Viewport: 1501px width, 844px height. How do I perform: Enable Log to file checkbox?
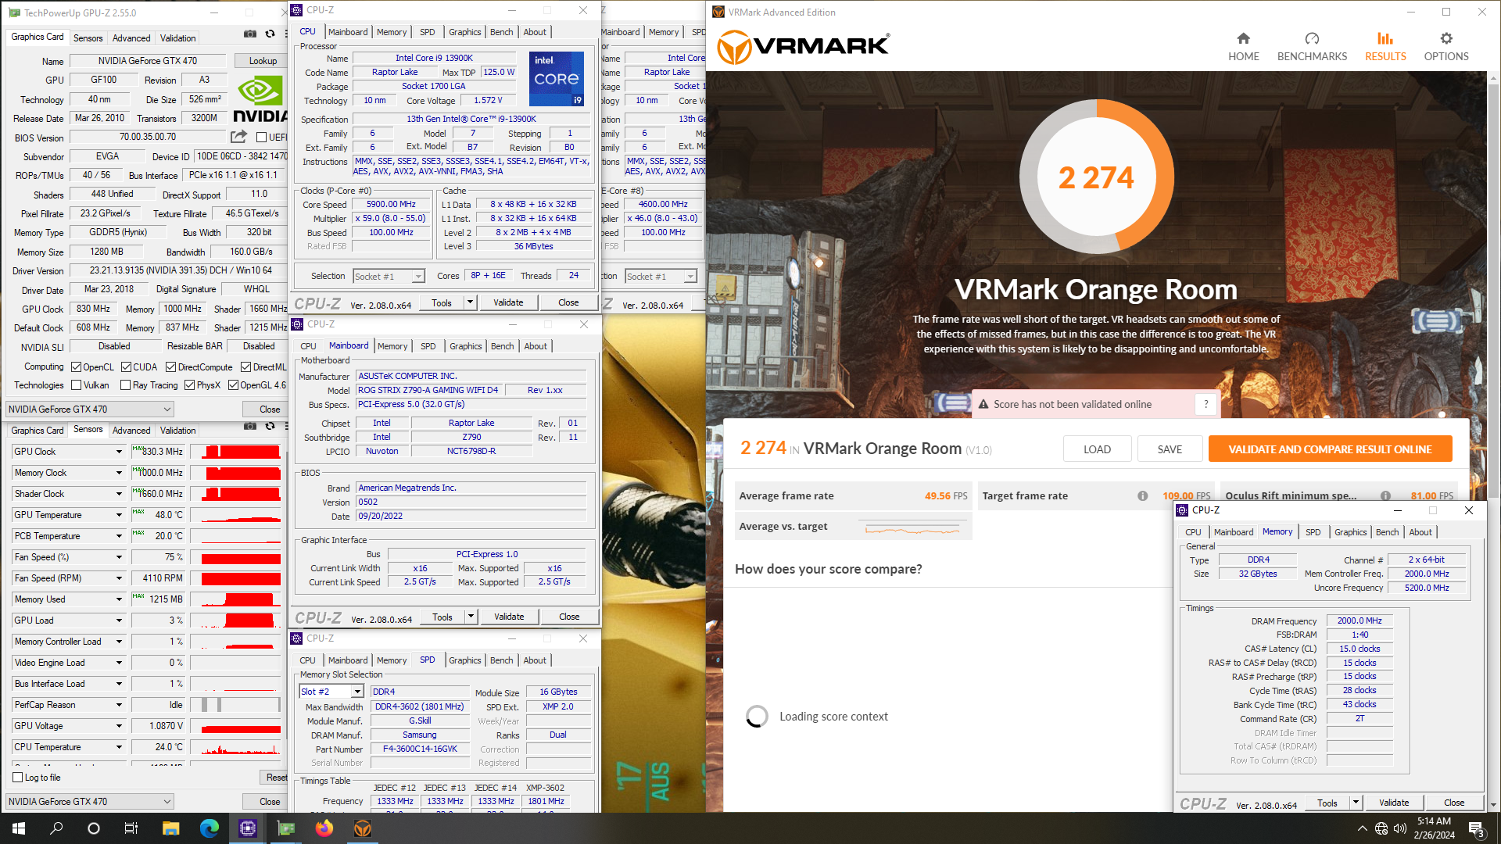click(18, 778)
